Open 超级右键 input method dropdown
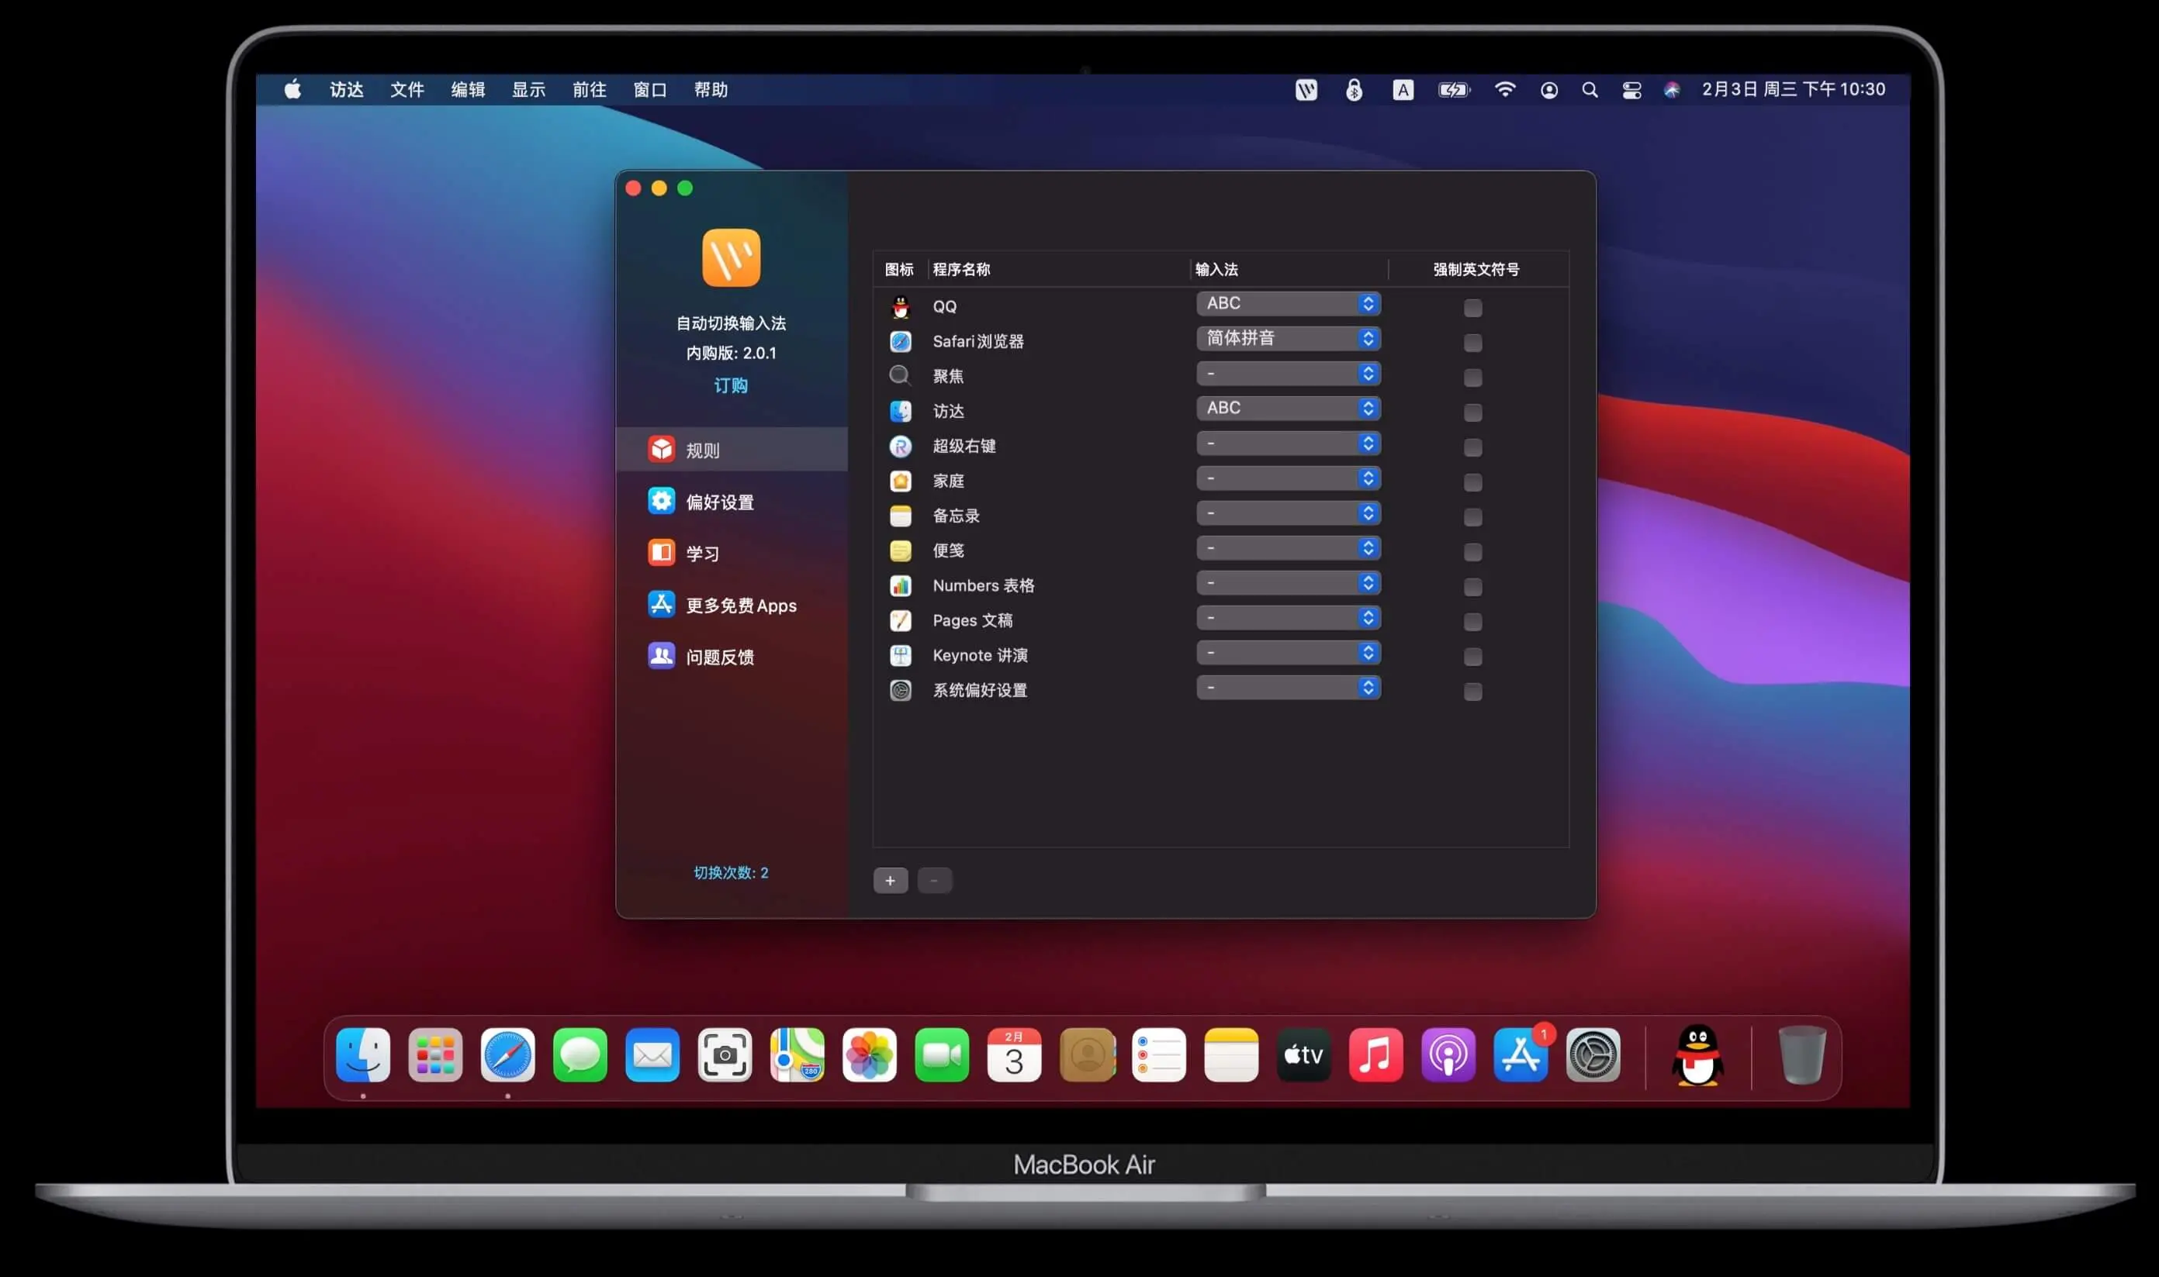 pos(1288,443)
